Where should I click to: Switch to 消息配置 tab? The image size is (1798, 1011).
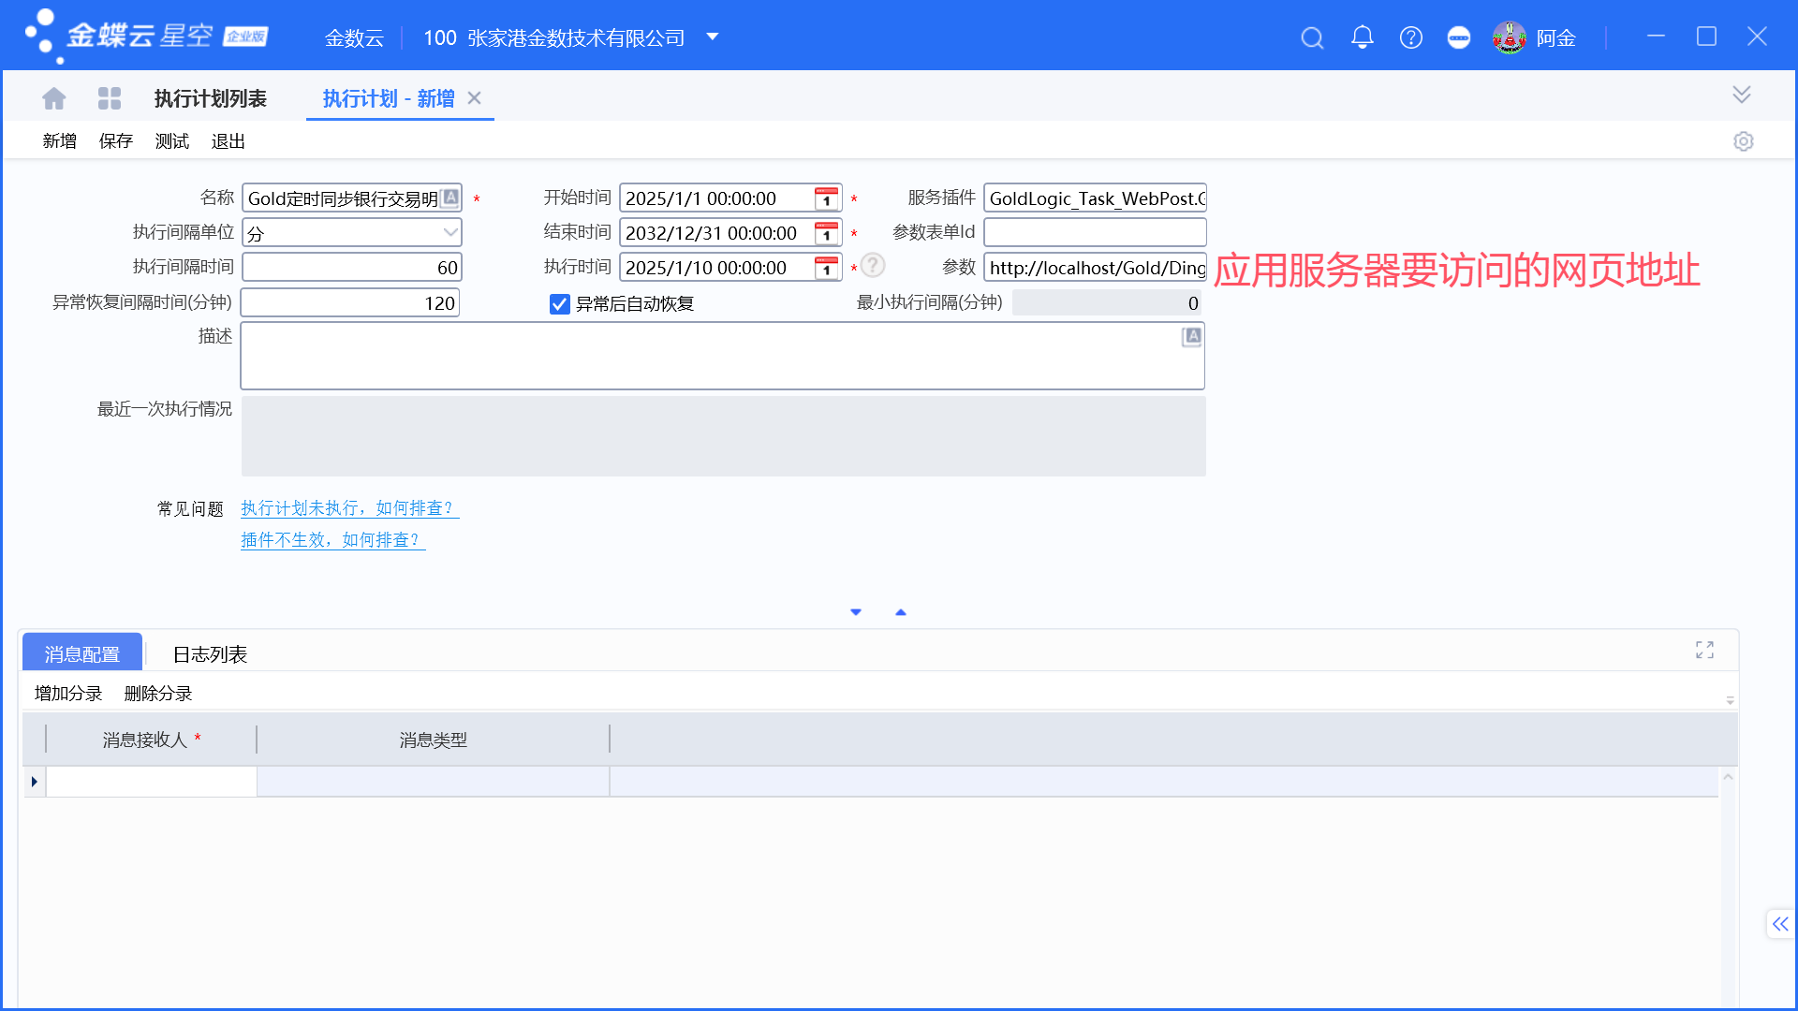[x=82, y=653]
